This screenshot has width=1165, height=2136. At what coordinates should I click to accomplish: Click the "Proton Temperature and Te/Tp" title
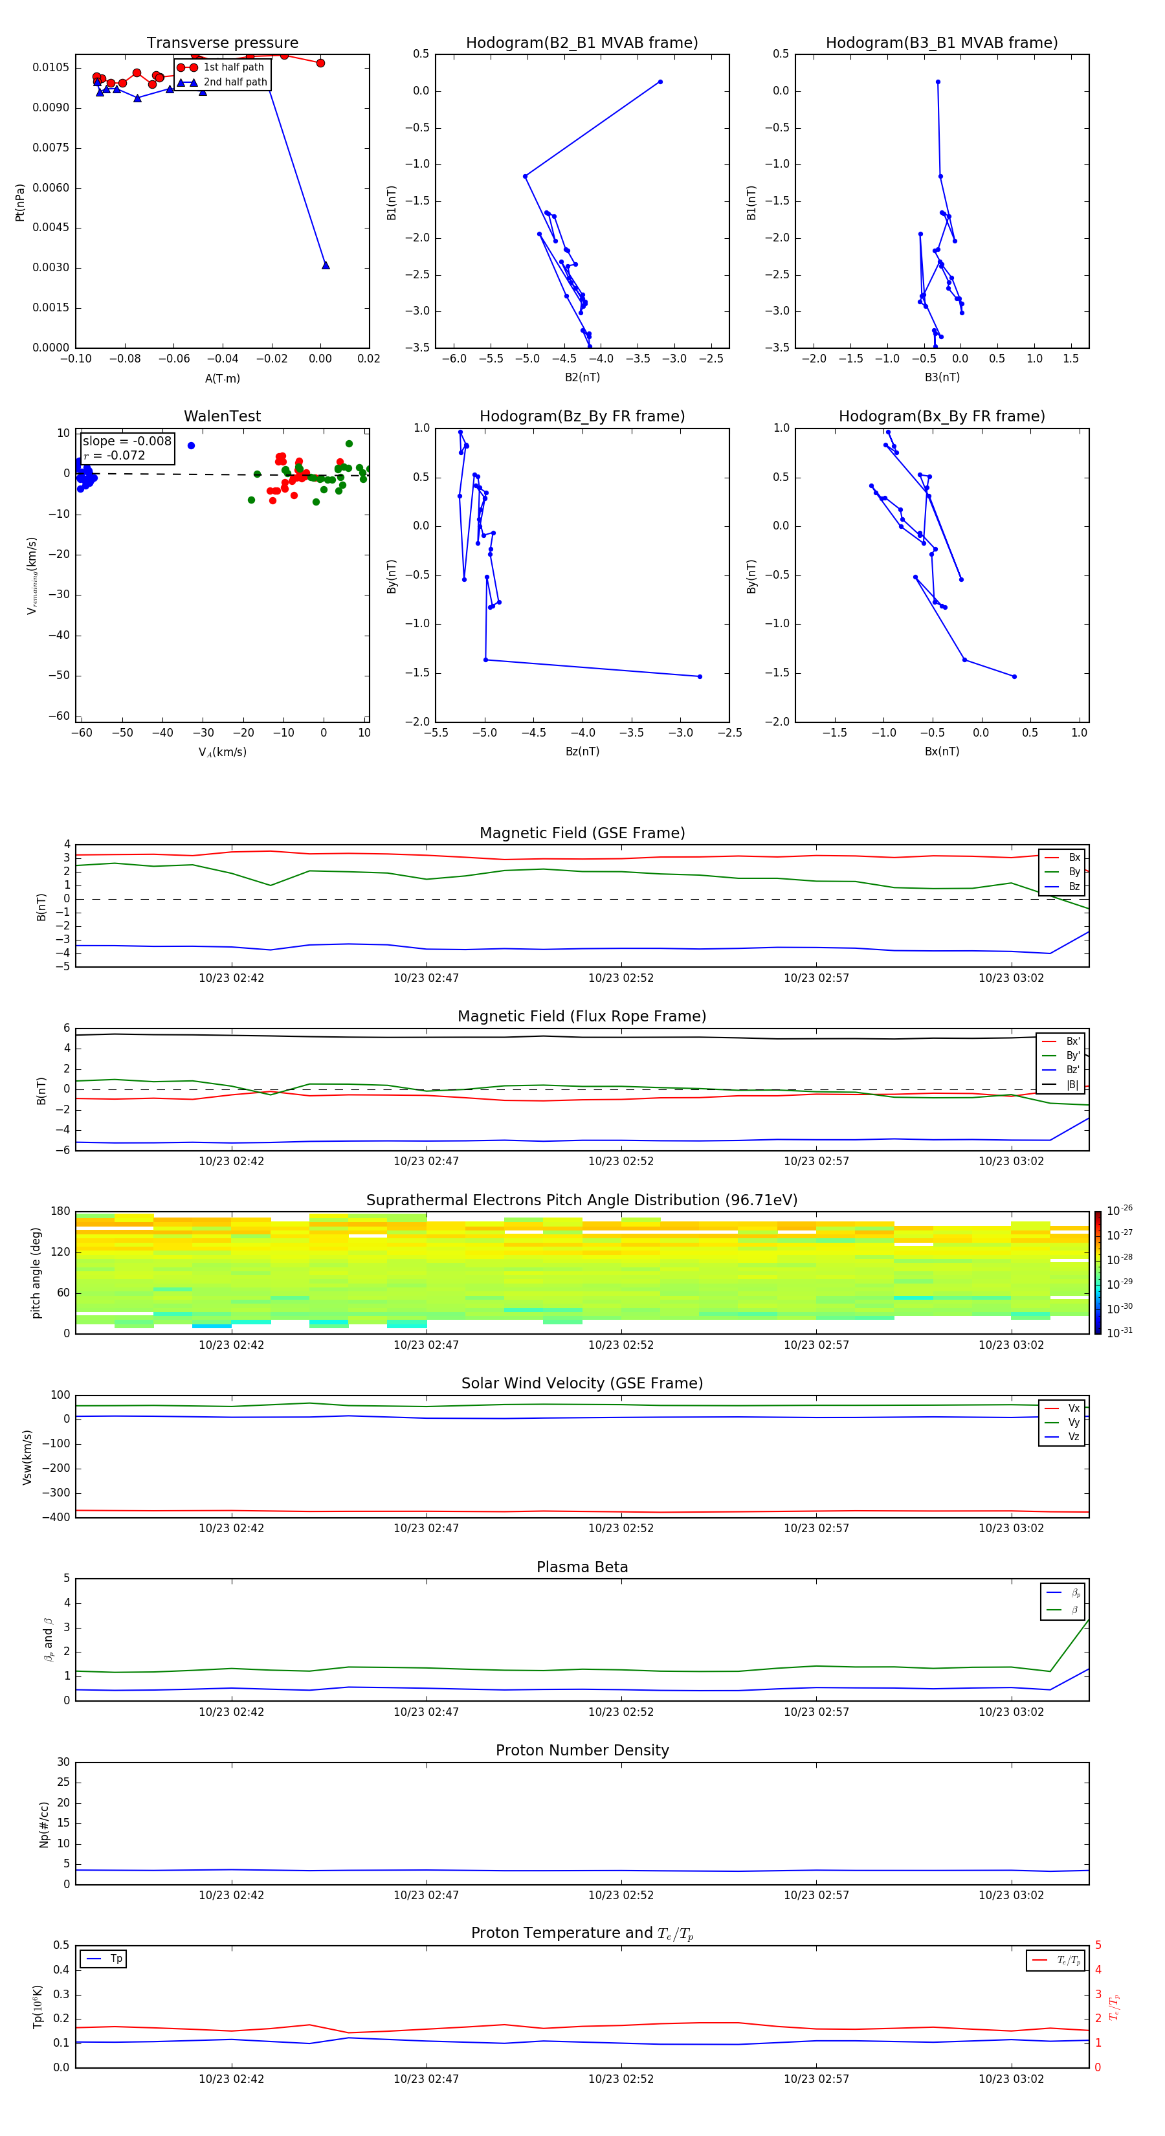pos(582,1933)
